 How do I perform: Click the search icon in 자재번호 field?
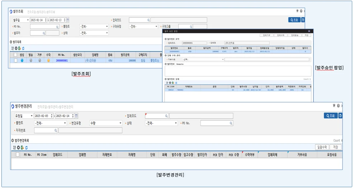(56, 130)
